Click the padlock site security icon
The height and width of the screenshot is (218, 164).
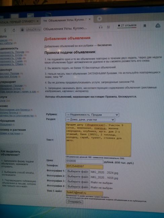(22, 30)
